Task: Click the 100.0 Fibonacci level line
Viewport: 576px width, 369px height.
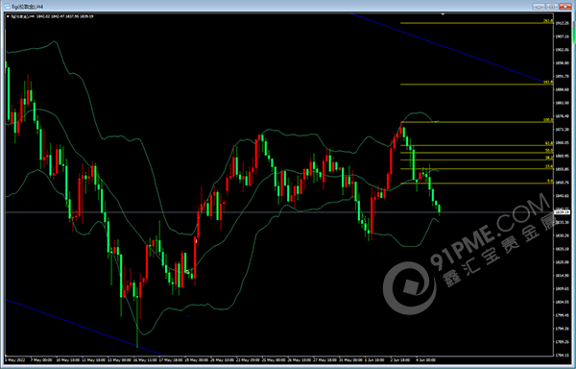Action: 476,122
